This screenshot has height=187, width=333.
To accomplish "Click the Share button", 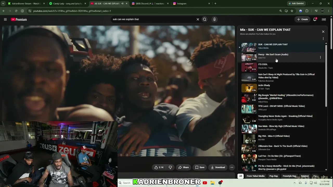I will (183, 168).
